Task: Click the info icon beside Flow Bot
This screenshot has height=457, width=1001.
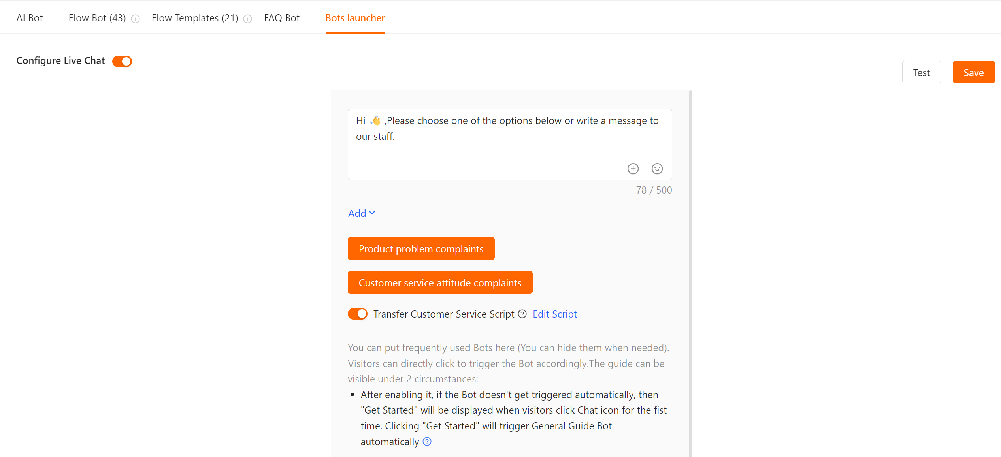Action: tap(136, 19)
